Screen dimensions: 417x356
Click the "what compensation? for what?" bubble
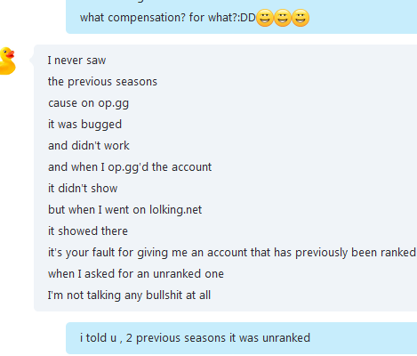click(241, 17)
